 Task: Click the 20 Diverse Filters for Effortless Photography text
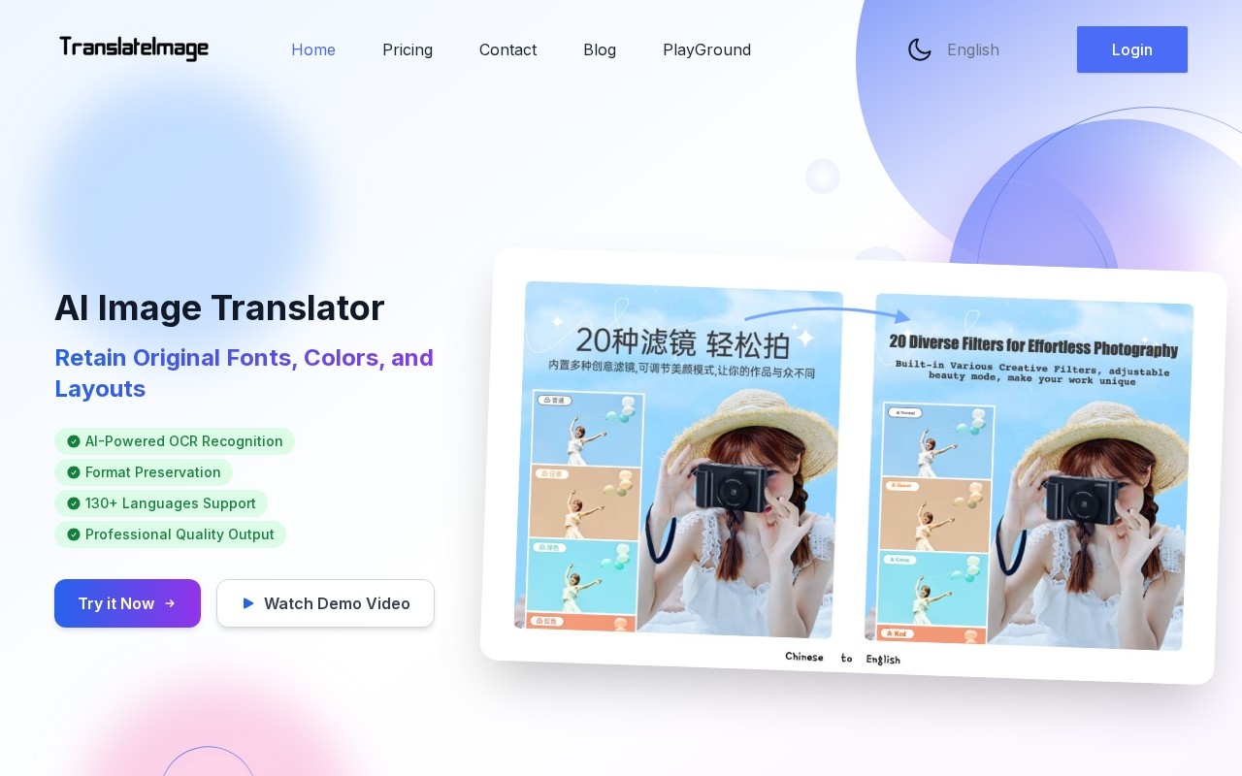1033,345
